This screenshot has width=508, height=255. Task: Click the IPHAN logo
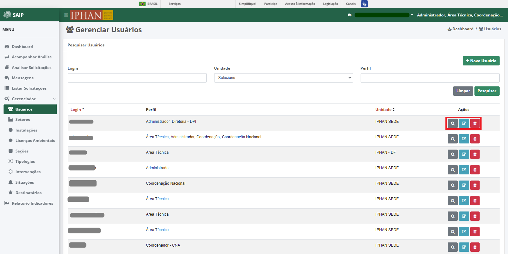point(92,15)
